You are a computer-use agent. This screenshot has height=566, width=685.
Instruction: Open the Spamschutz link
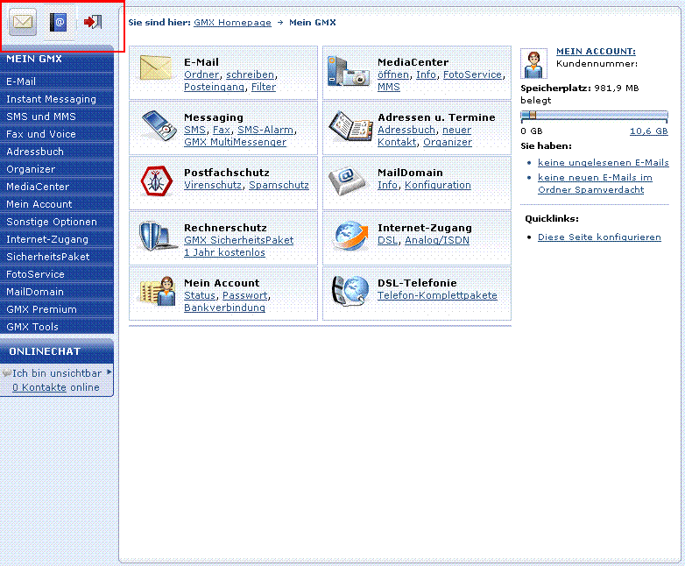(279, 185)
